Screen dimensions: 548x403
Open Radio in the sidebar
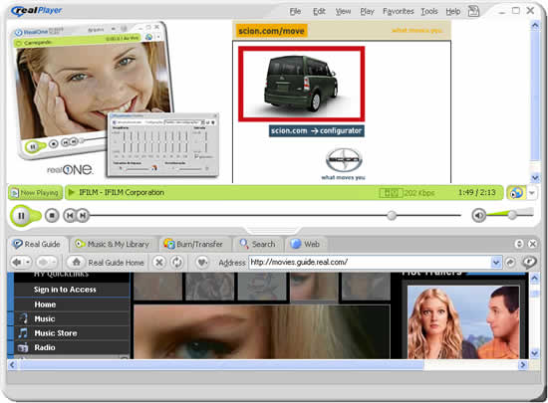[x=45, y=347]
